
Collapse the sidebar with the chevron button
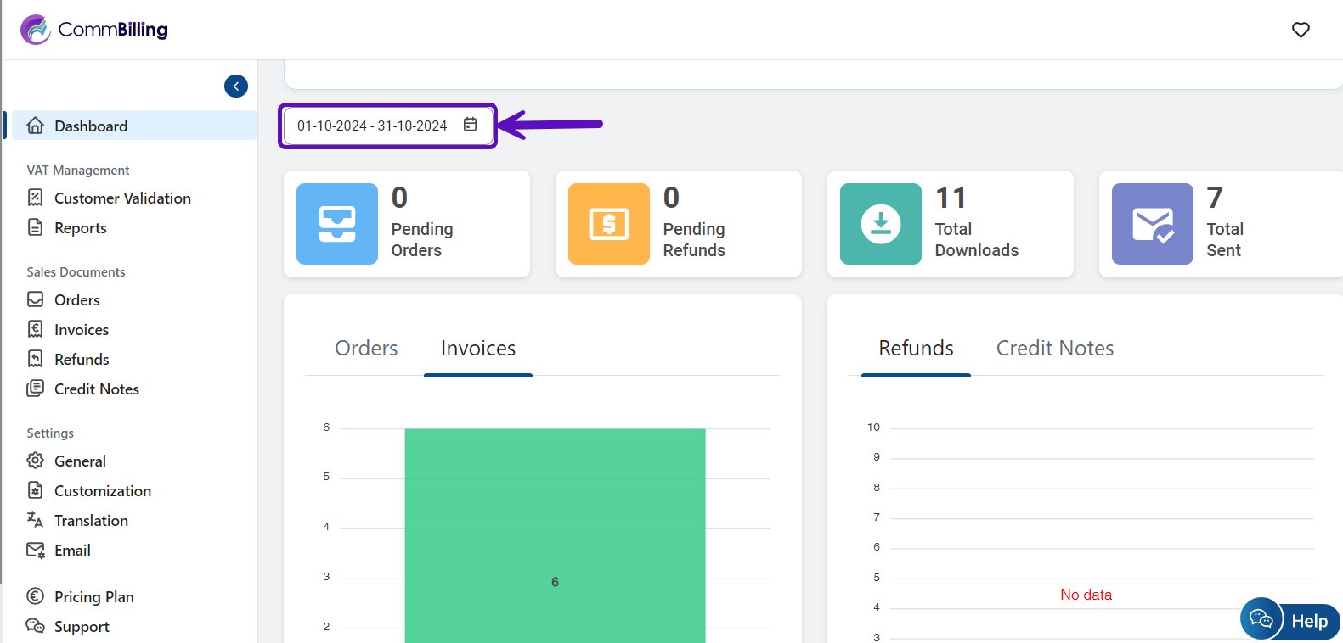[x=236, y=86]
